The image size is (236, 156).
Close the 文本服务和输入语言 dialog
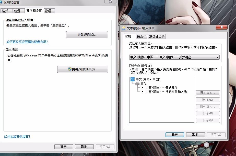221,27
